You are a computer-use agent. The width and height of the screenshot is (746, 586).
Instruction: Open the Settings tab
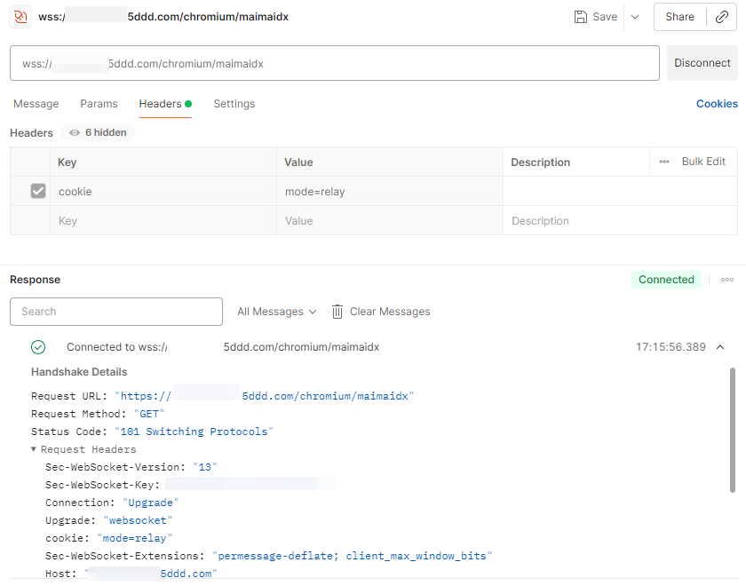tap(234, 104)
